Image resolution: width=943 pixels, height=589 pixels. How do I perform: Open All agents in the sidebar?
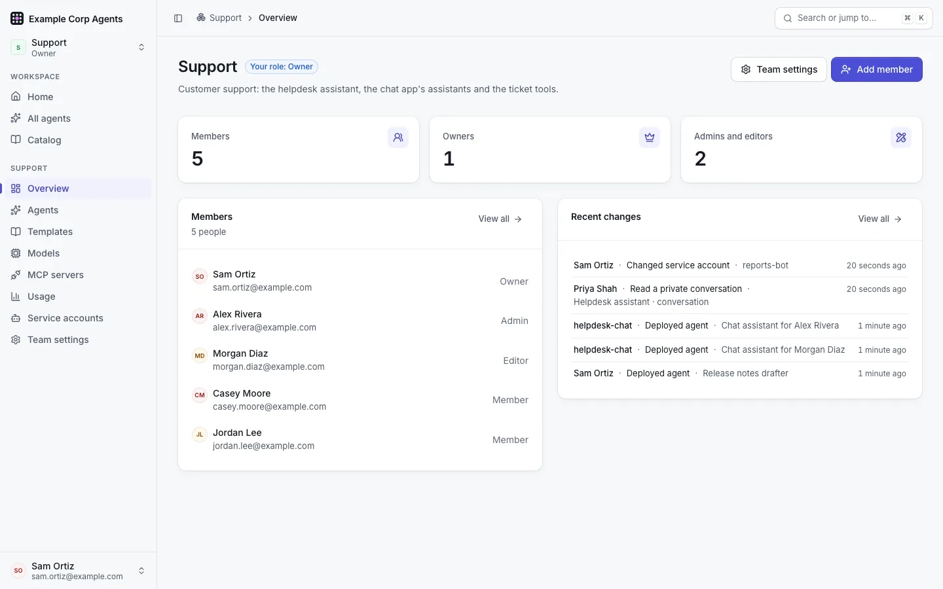click(x=79, y=118)
